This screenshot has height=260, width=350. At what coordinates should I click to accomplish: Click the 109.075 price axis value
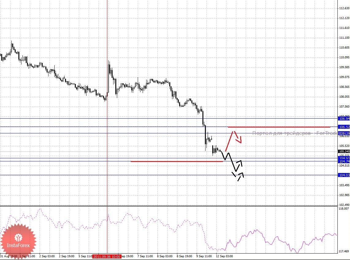coord(344,77)
